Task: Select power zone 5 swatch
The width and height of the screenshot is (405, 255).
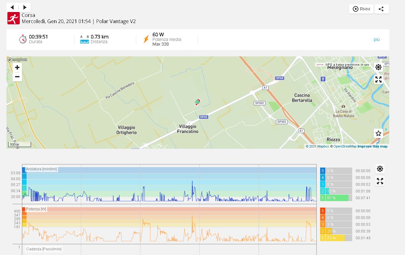Action: [323, 211]
